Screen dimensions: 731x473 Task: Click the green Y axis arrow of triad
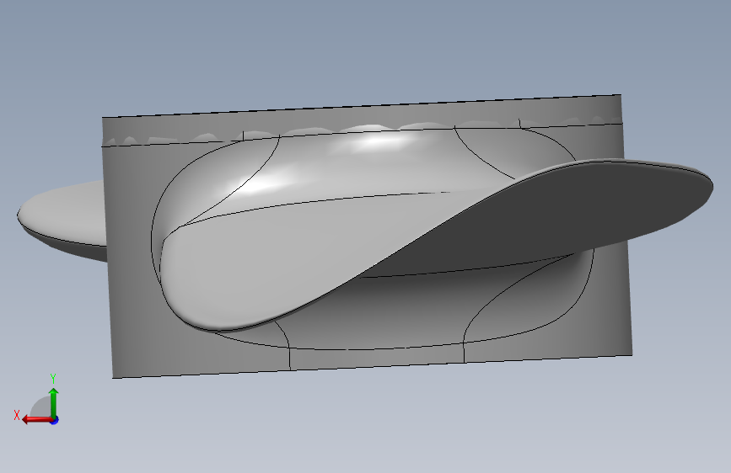point(54,402)
